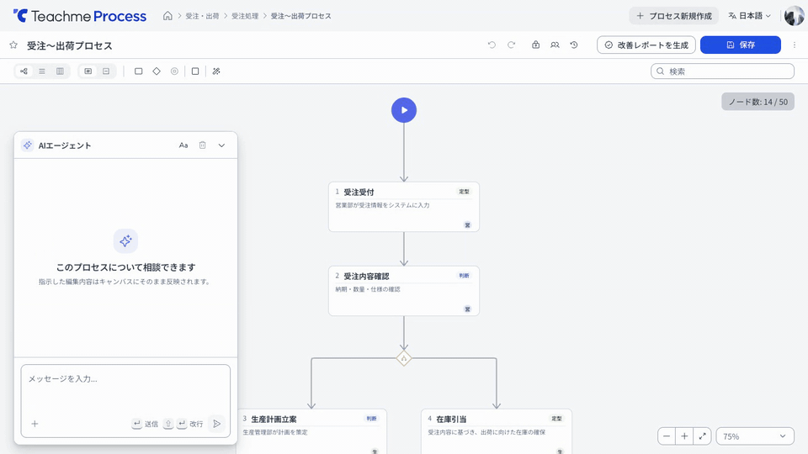Screen dimensions: 808x454
Task: Open the collaborators people icon
Action: pyautogui.click(x=555, y=45)
